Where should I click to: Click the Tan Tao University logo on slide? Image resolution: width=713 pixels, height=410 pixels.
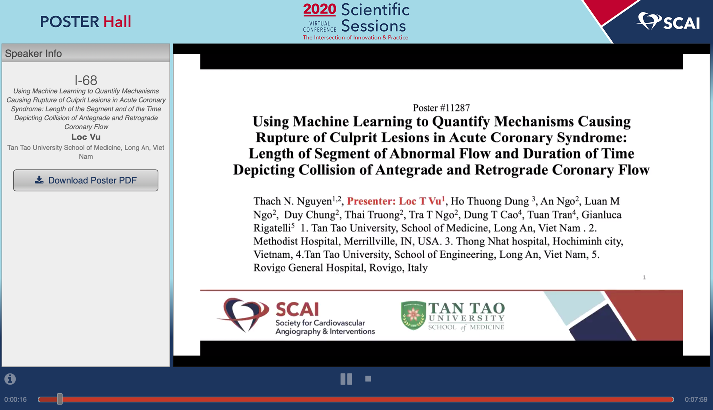click(452, 316)
